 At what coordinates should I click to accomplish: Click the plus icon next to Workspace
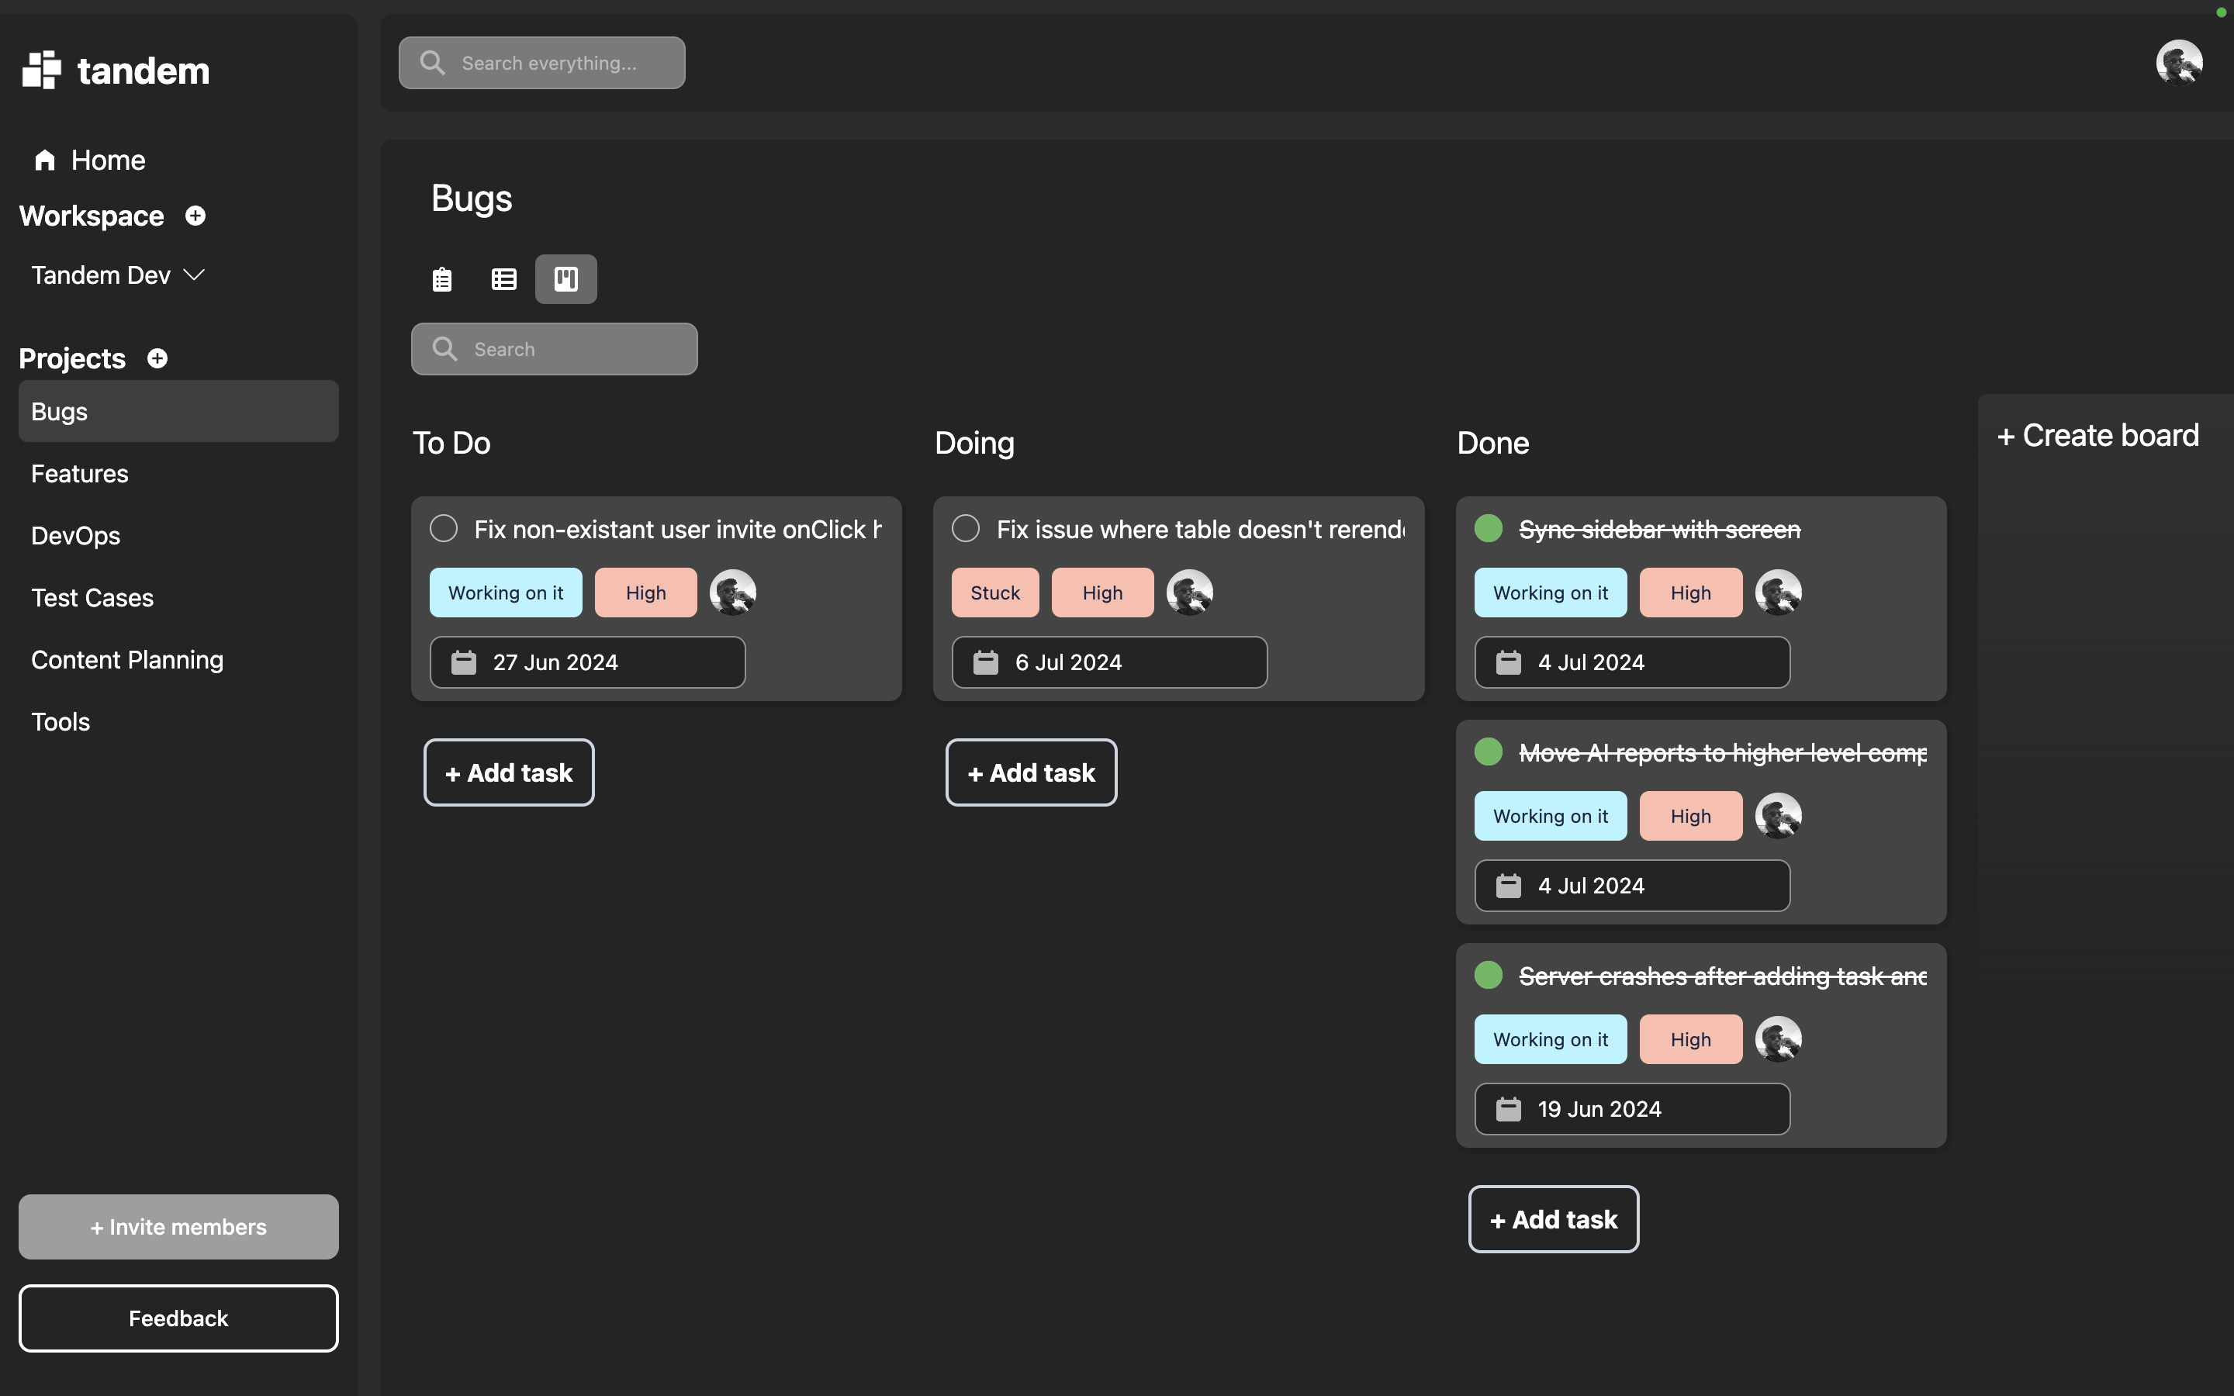click(195, 216)
